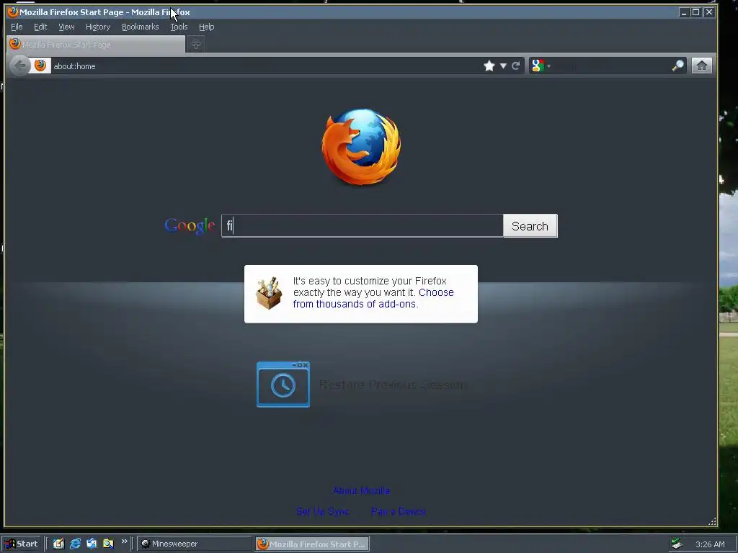Click the system tray network icon

(x=677, y=544)
